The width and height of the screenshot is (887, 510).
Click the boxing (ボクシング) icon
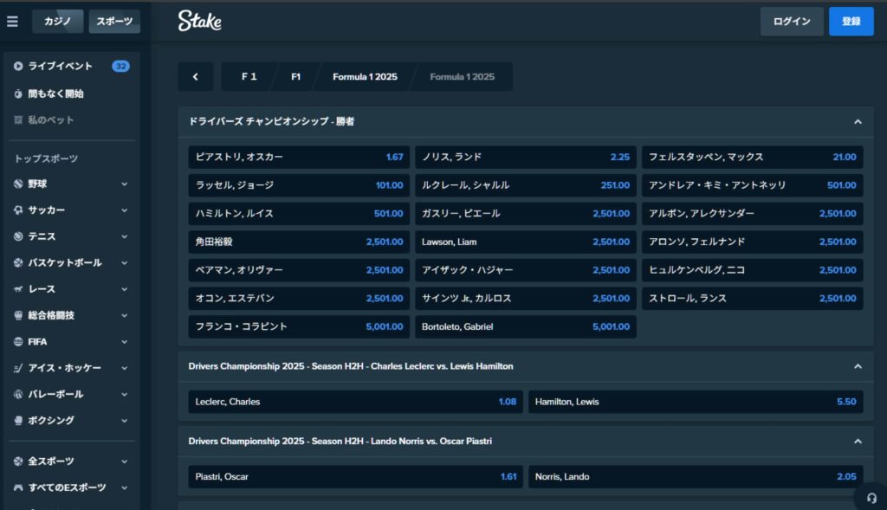pos(18,421)
